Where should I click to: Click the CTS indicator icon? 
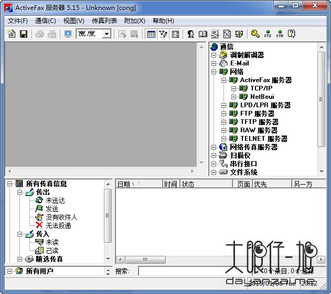[x=268, y=34]
